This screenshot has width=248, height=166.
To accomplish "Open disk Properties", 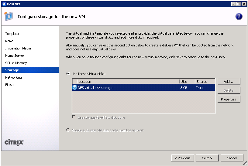I will pos(229,99).
